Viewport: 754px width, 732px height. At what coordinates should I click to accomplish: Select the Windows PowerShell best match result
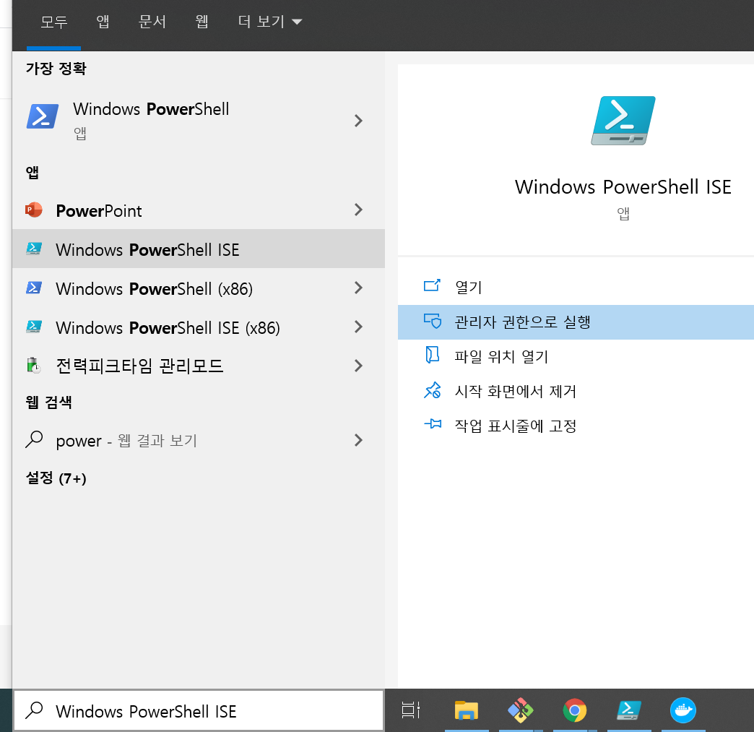tap(199, 120)
